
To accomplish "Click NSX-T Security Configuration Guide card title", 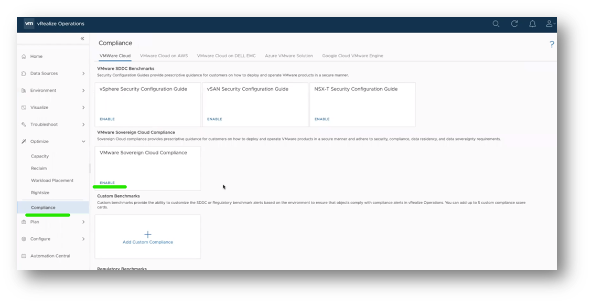I will tap(356, 89).
